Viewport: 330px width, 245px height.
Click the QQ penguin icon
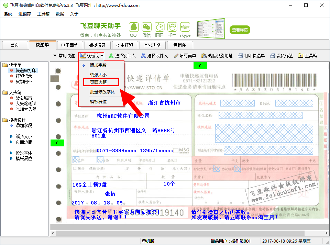click(x=133, y=27)
